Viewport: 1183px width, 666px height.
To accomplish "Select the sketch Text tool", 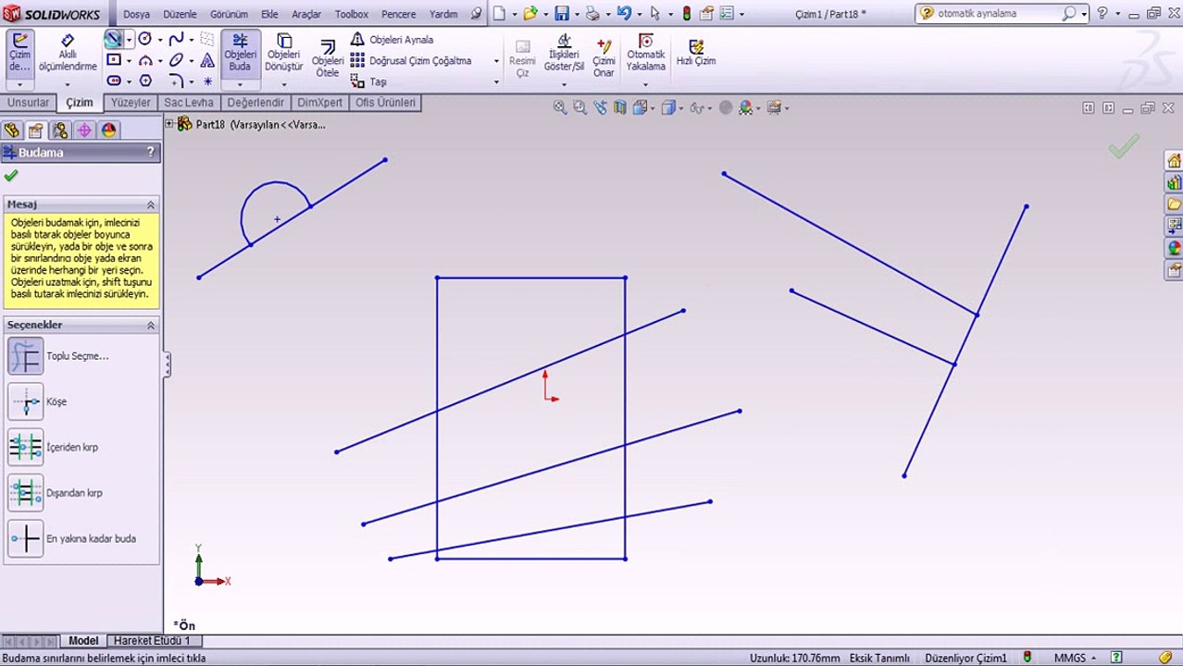I will click(207, 60).
